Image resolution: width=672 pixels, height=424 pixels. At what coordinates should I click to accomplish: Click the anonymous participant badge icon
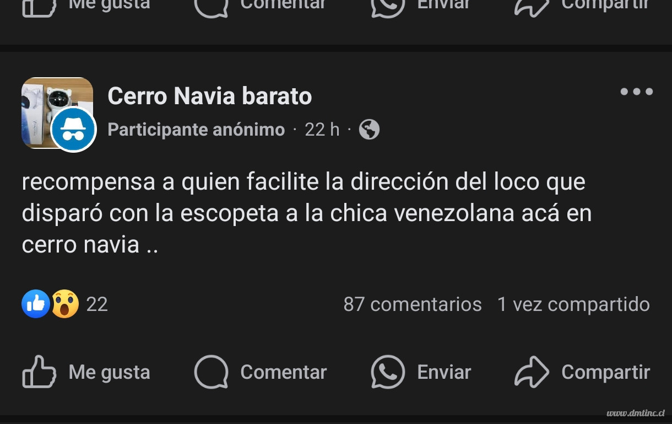(x=73, y=130)
